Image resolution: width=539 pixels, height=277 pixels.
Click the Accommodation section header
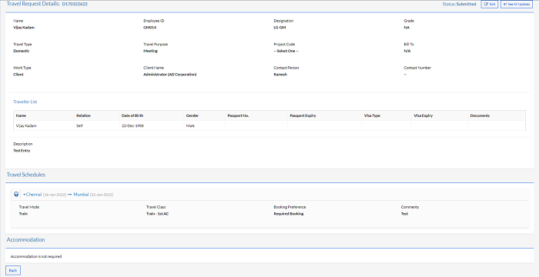coord(25,239)
